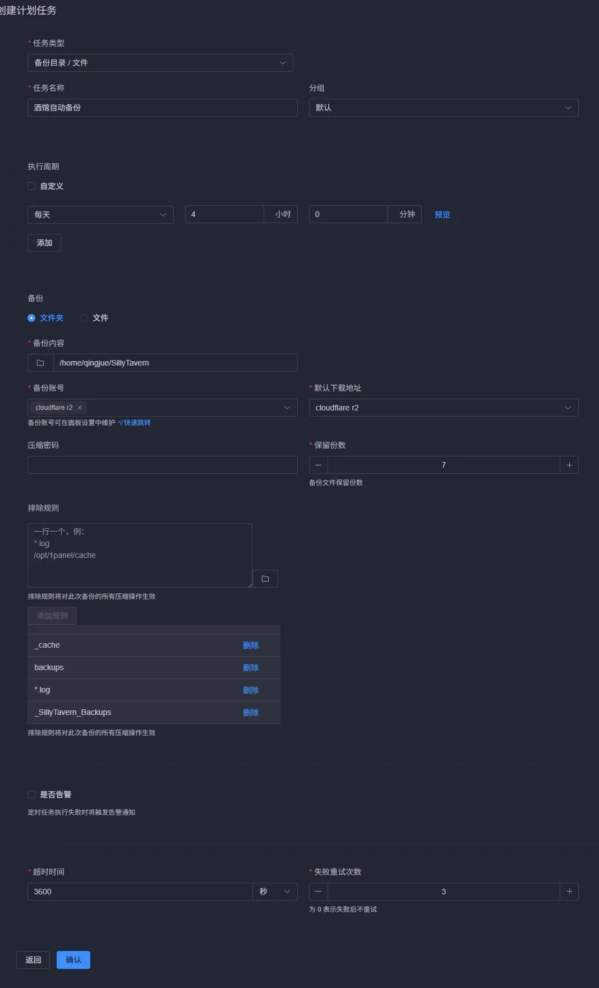Viewport: 599px width, 988px height.
Task: Delete the backups exclusion rule
Action: coord(251,668)
